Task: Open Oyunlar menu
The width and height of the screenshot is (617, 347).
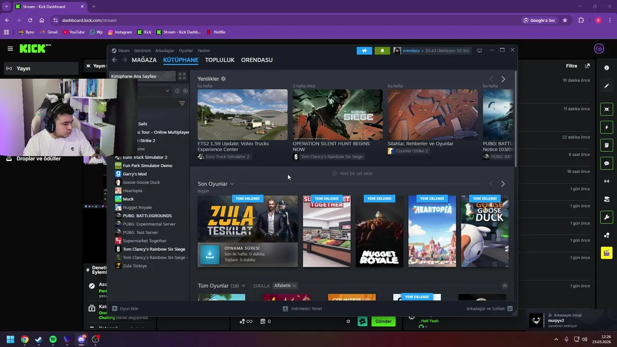Action: (x=186, y=51)
